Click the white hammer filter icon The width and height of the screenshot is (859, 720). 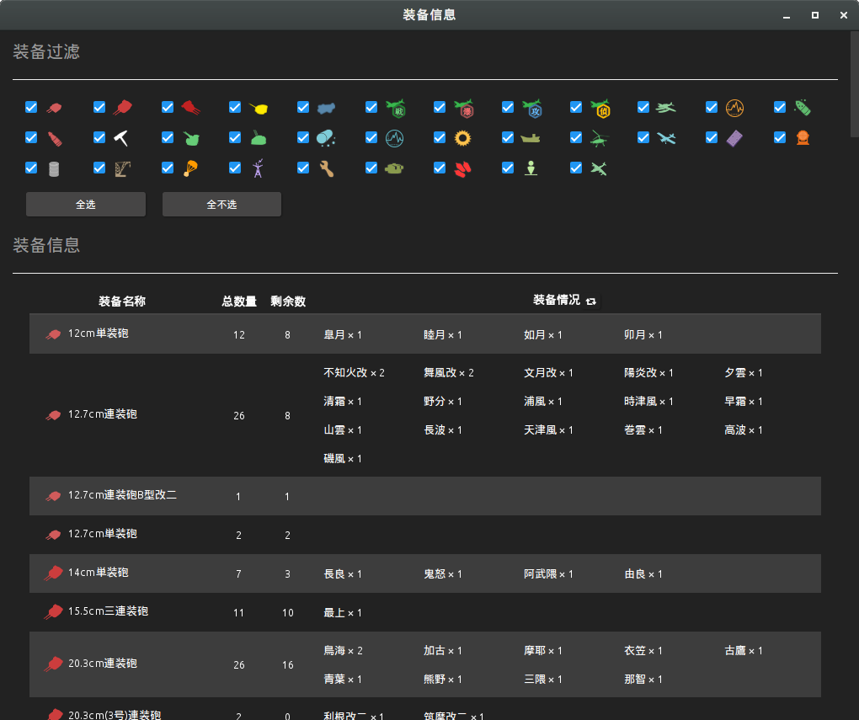(x=121, y=138)
